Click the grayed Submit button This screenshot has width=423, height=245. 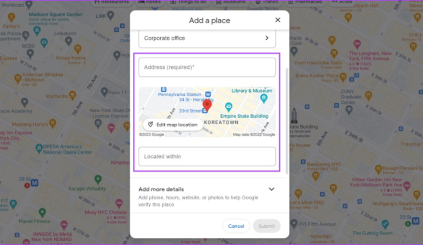[267, 226]
